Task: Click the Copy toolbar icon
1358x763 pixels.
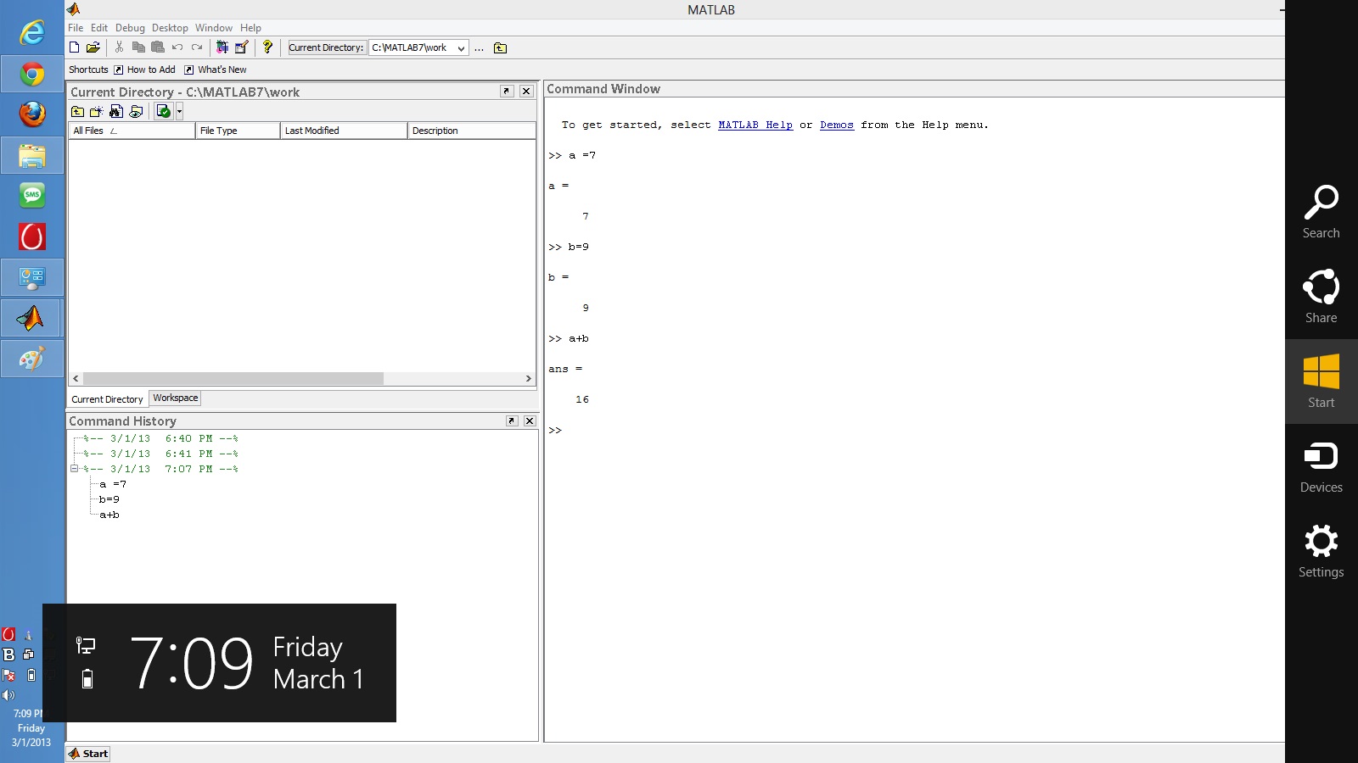Action: tap(138, 47)
